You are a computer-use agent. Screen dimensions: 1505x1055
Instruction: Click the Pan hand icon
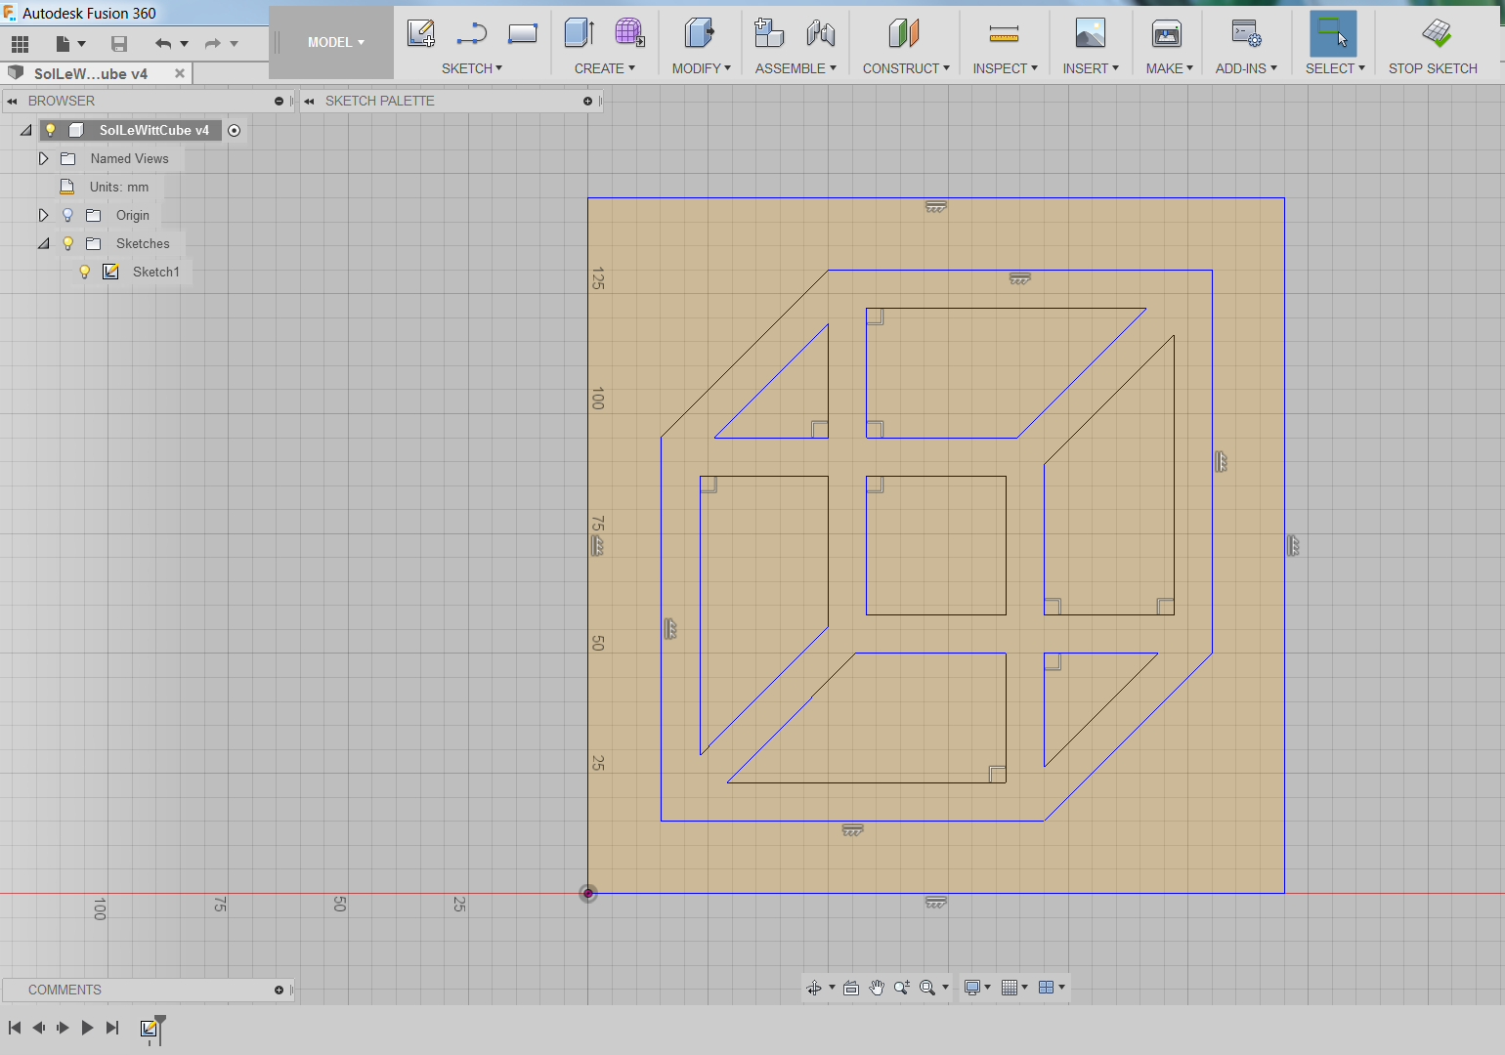[x=877, y=988]
